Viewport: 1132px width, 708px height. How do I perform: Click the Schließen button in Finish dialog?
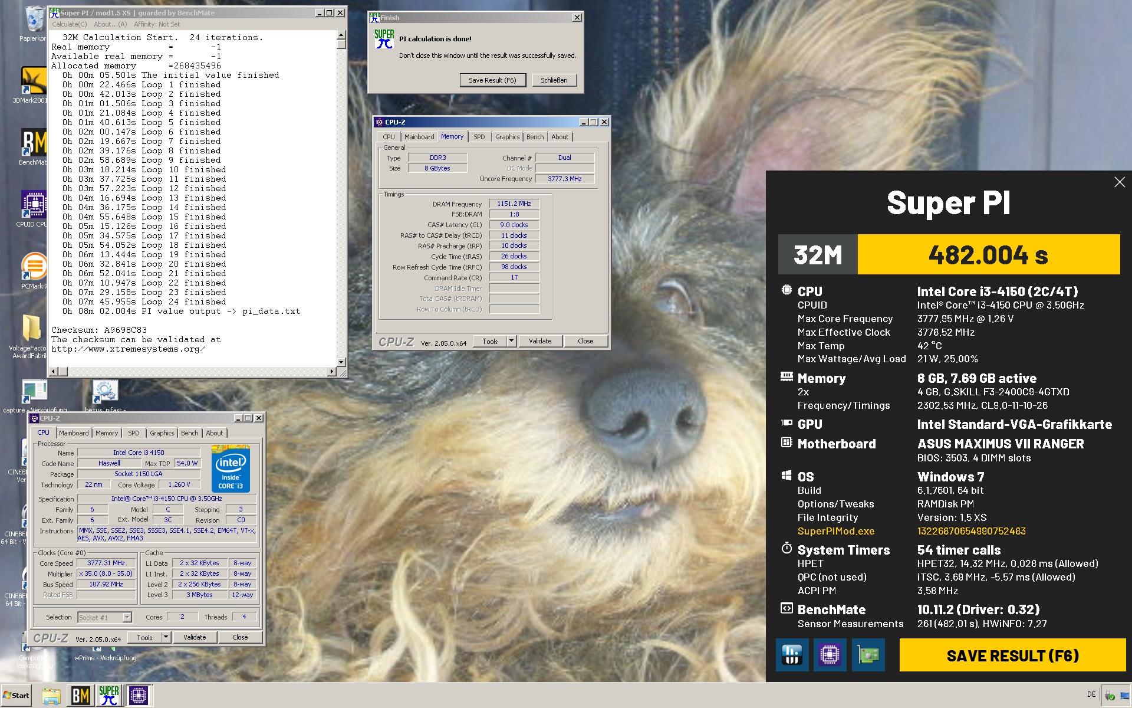pos(554,80)
